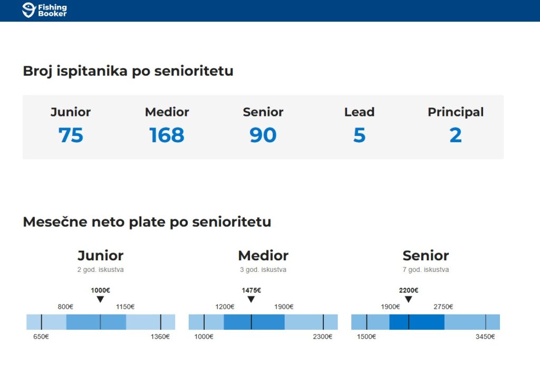The width and height of the screenshot is (540, 391).
Task: Click the Medior title above "3 god. iskustva"
Action: point(263,256)
